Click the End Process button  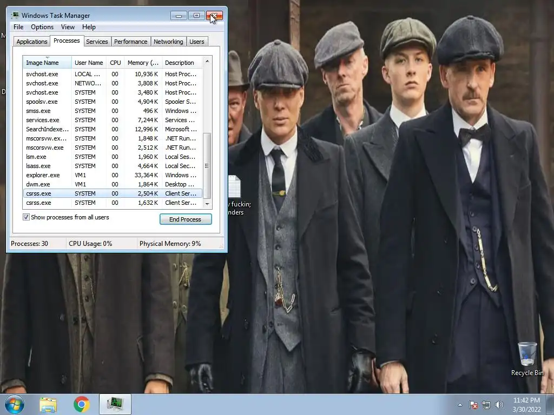point(186,219)
